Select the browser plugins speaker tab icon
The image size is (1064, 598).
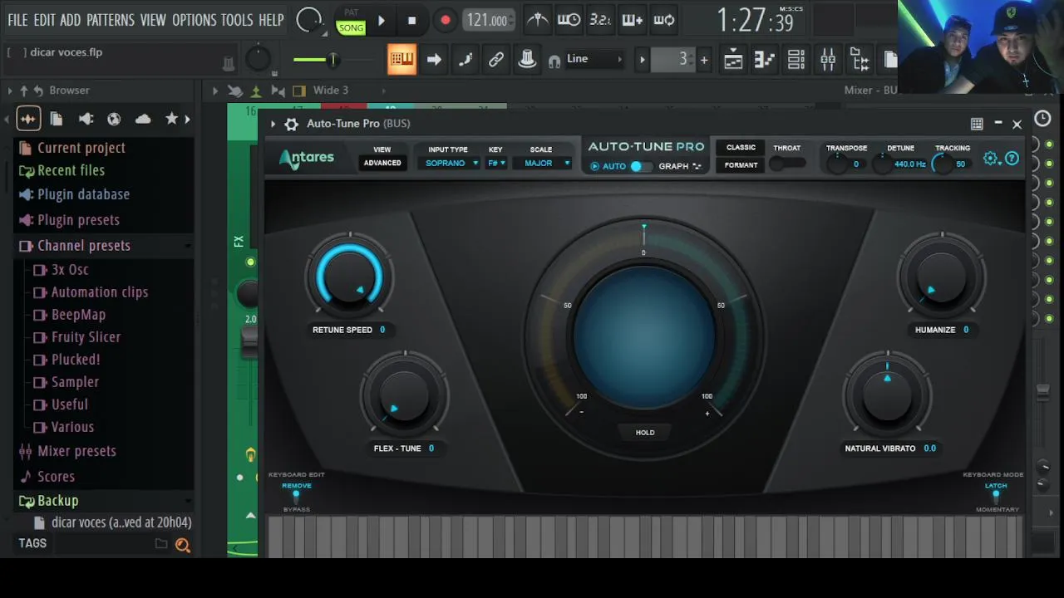[x=86, y=119]
